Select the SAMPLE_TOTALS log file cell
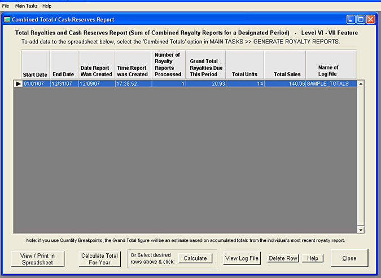 click(x=331, y=83)
